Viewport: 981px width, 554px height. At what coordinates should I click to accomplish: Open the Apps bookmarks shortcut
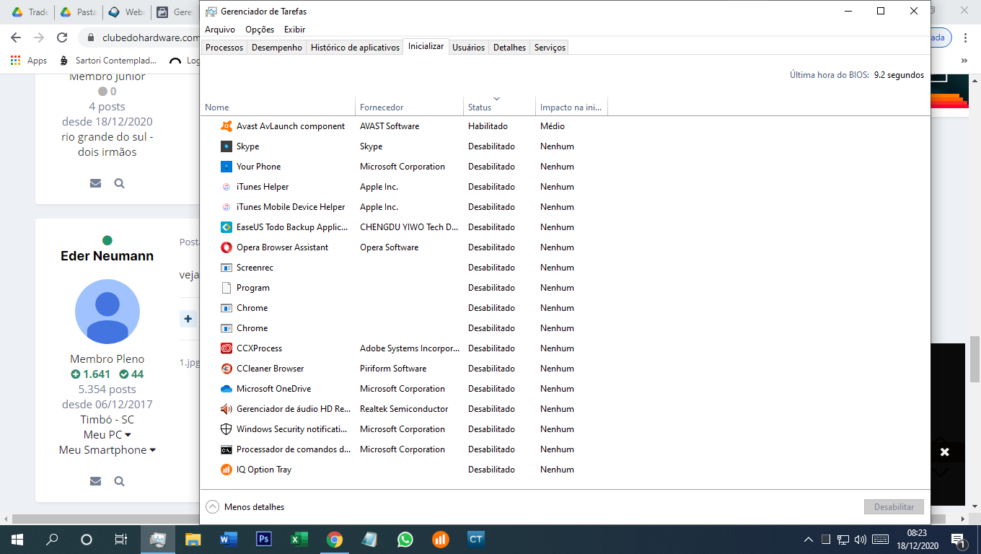point(29,61)
